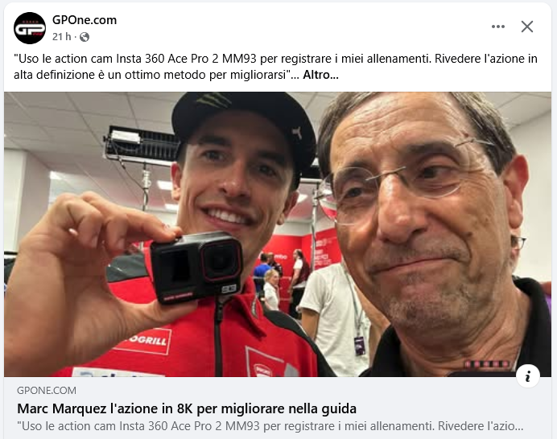Click the grey article description snippet
The height and width of the screenshot is (439, 557).
coord(270,426)
